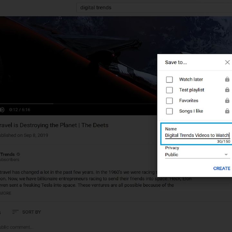Viewport: 232px width, 232px height.
Task: Check the Watch later playlist box
Action: (x=169, y=80)
